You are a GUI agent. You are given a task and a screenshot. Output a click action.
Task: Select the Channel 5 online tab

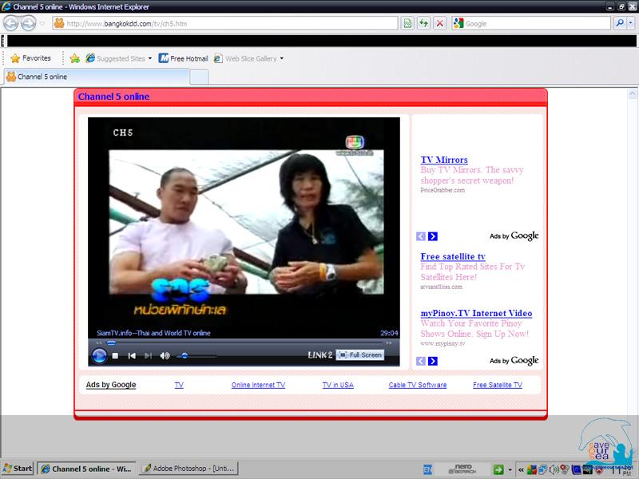tap(42, 77)
